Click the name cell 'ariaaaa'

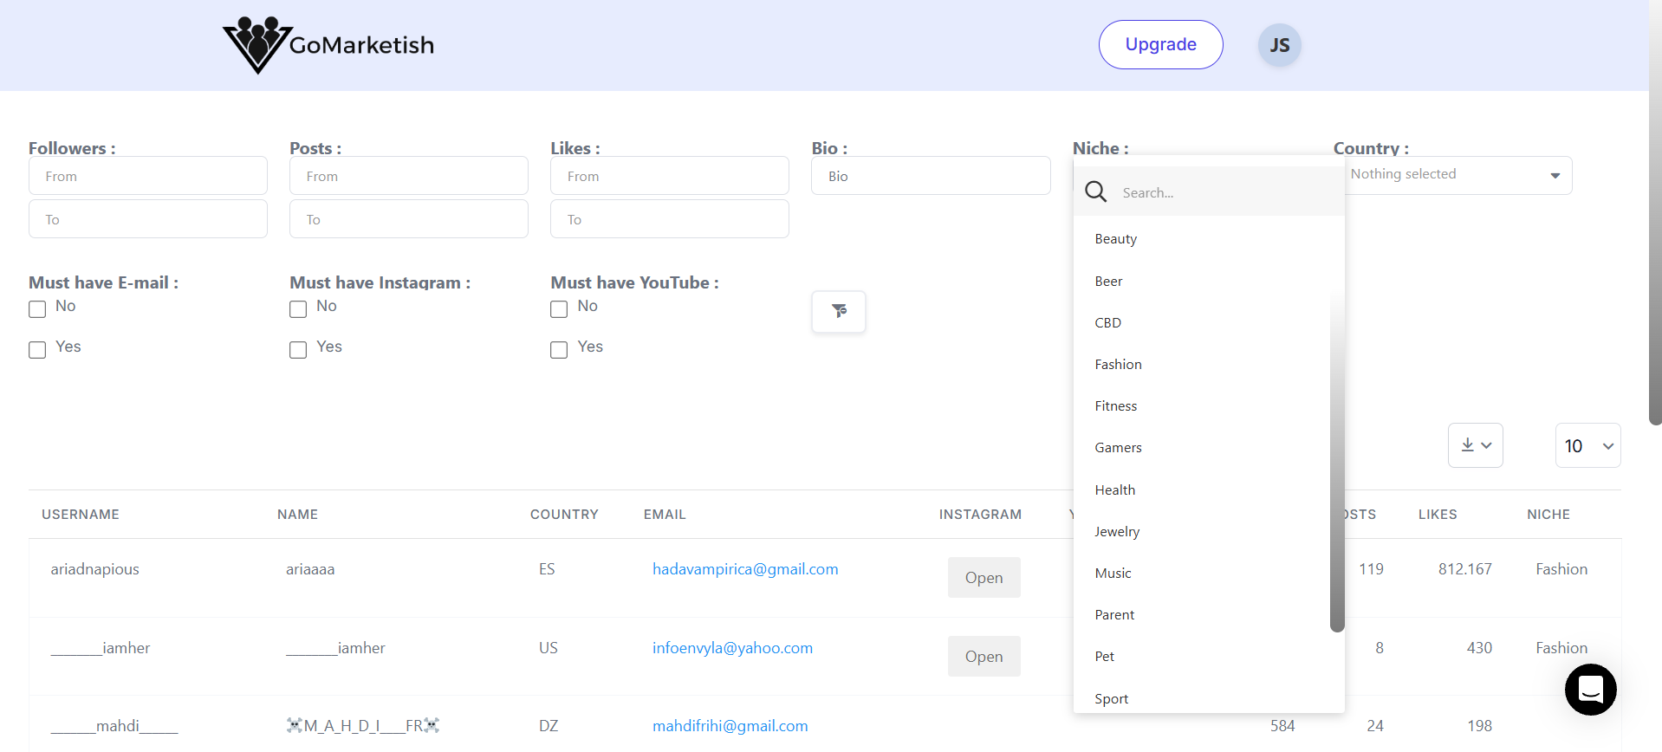310,569
